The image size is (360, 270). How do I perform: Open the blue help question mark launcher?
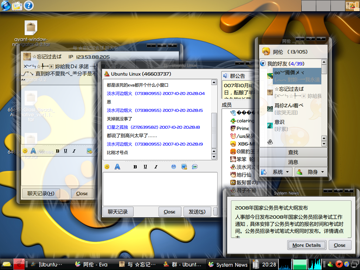(x=29, y=6)
